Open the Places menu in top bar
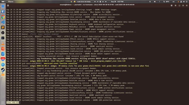Viewport: 189px width, 105px height. coord(11,2)
